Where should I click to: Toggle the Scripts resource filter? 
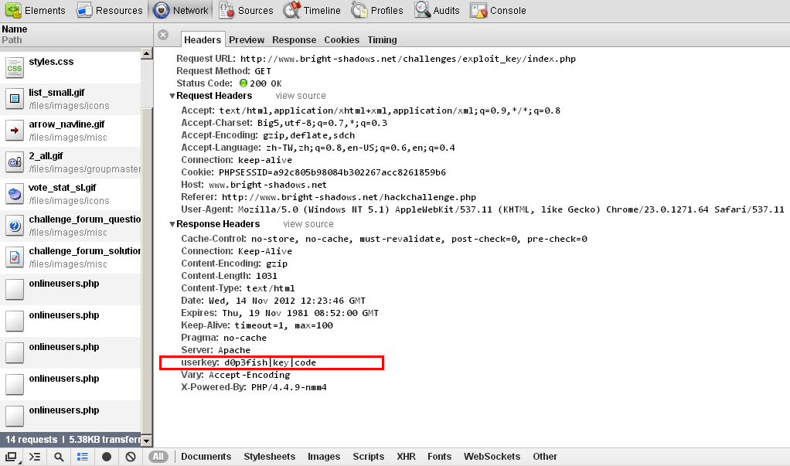point(368,457)
